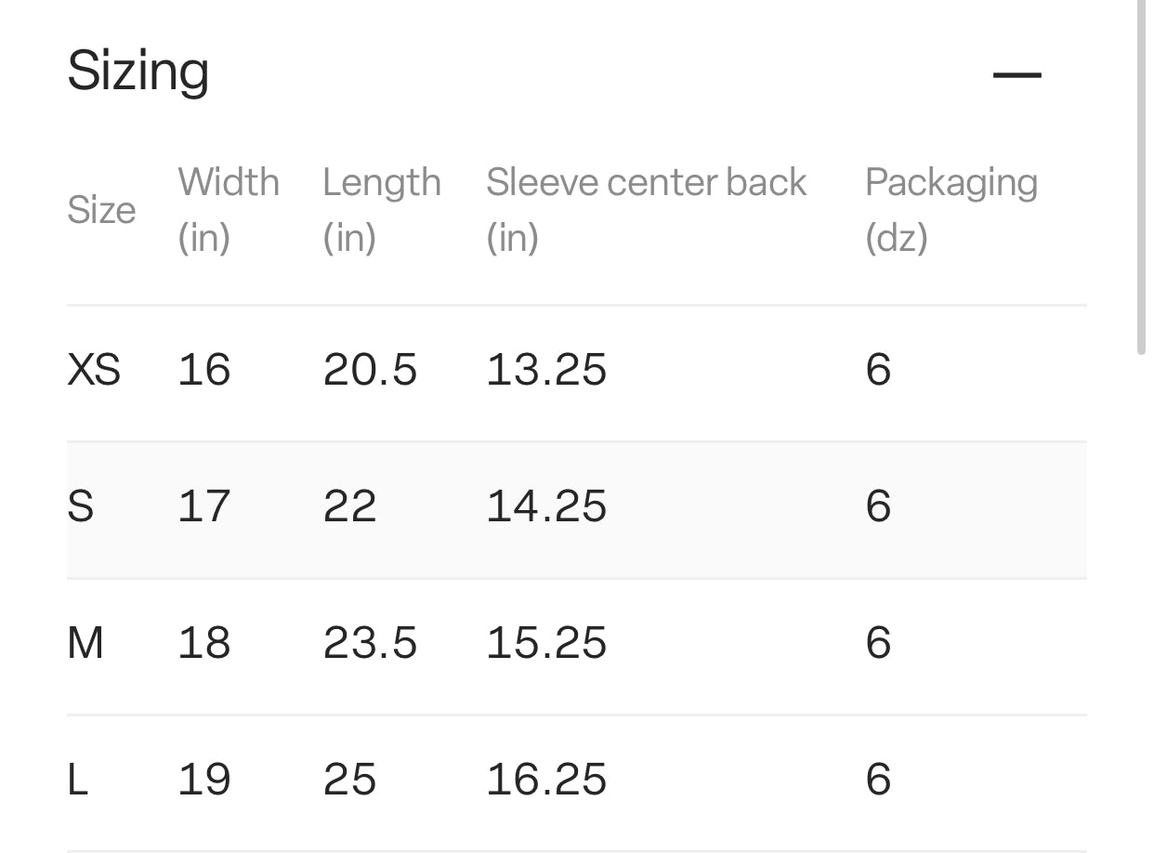Select the L size row label
This screenshot has height=853, width=1154.
(78, 780)
